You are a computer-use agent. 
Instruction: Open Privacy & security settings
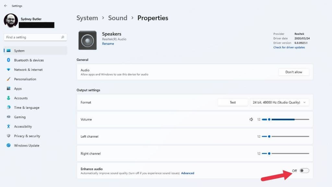tap(27, 136)
